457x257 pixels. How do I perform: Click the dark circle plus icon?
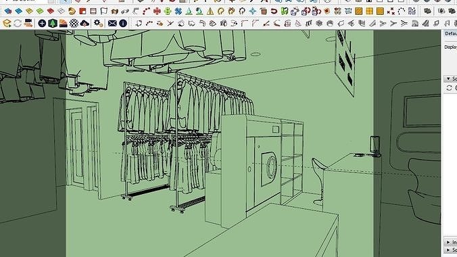(42, 23)
